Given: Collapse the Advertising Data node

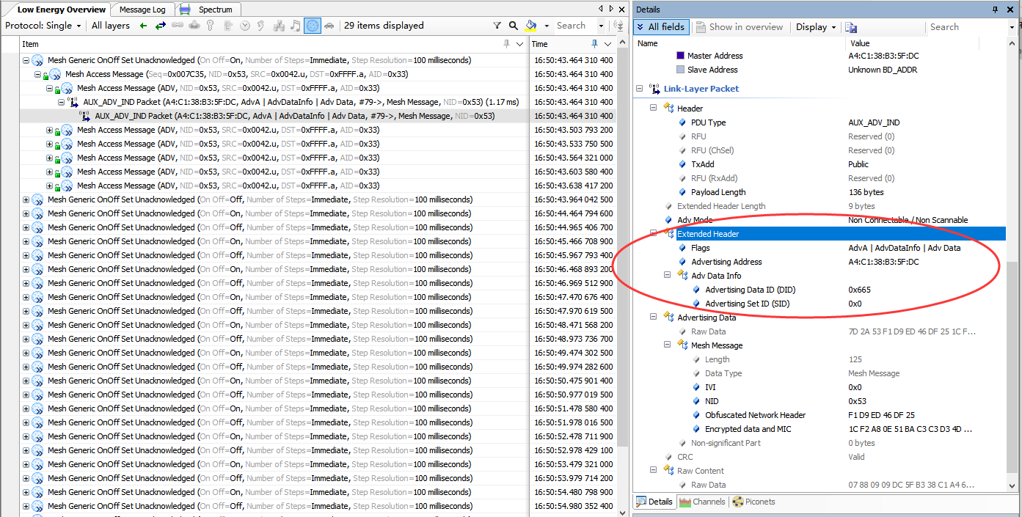Looking at the screenshot, I should pos(654,318).
